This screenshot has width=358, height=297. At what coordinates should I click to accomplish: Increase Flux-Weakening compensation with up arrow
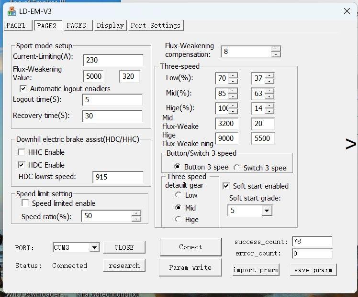tap(276, 49)
